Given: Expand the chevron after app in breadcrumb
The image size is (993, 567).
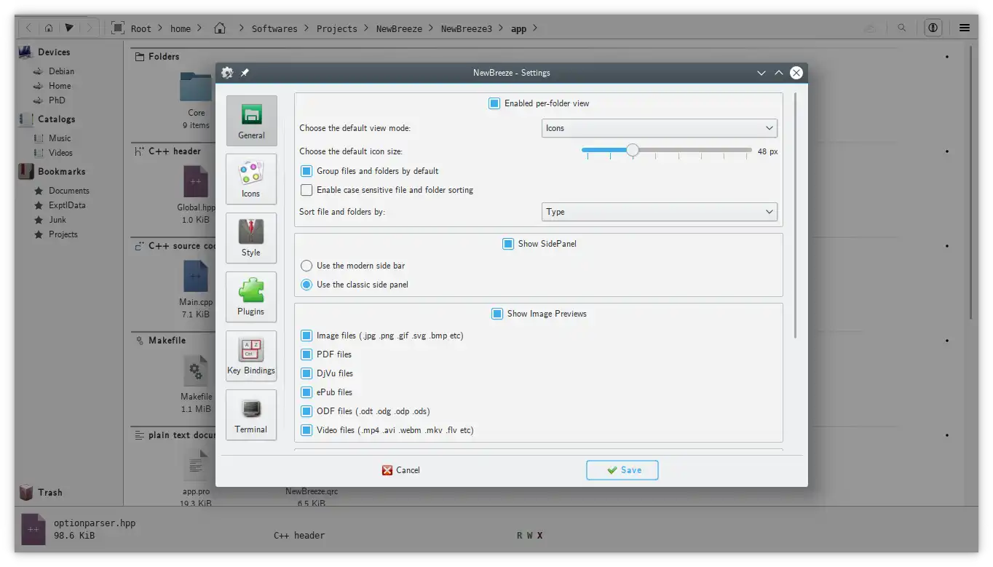Looking at the screenshot, I should pyautogui.click(x=535, y=29).
